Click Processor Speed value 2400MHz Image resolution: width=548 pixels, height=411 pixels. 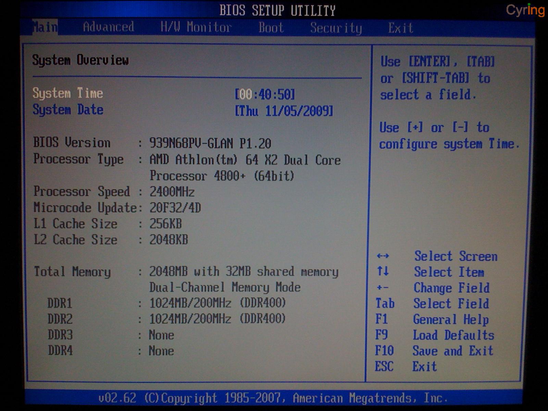tap(172, 191)
